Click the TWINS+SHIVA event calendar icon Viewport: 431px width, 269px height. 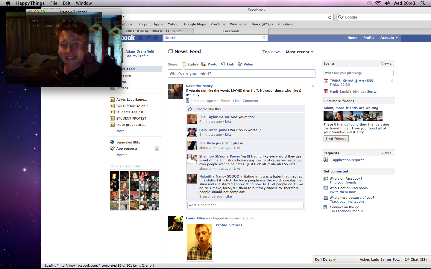pyautogui.click(x=326, y=81)
